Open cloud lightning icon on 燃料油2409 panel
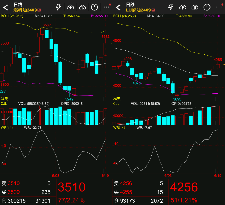 click(70, 7)
